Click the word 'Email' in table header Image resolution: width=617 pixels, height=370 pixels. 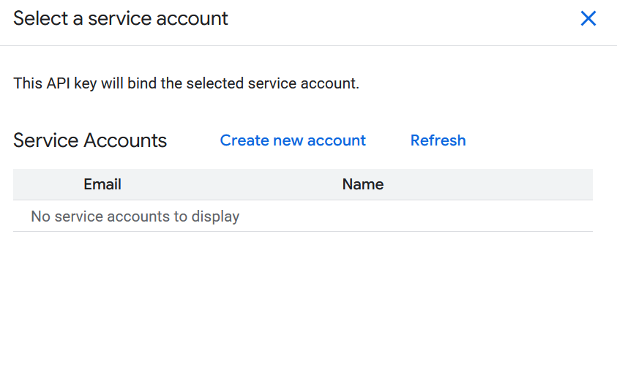tap(102, 184)
